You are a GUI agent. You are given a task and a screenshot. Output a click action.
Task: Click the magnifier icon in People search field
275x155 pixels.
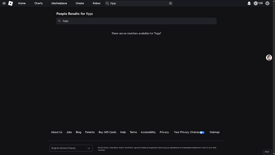click(59, 21)
